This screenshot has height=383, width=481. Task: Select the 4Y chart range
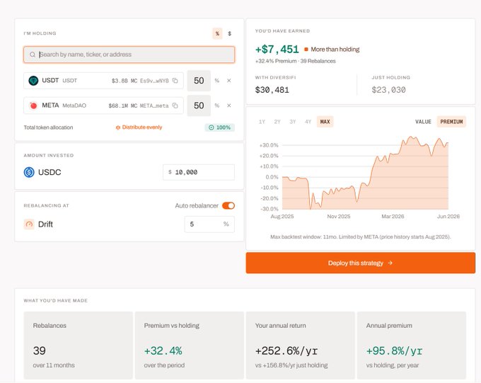click(308, 122)
